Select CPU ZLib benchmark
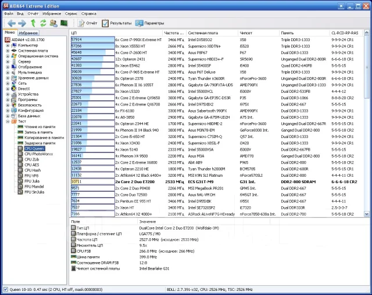The width and height of the screenshot is (372, 295). point(32,159)
